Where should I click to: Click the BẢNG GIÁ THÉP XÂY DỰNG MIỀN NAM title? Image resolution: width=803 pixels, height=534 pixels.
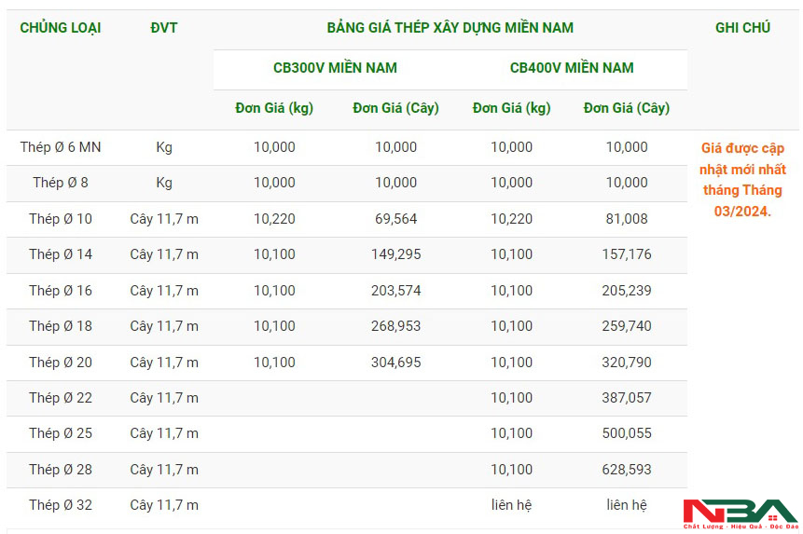(450, 28)
